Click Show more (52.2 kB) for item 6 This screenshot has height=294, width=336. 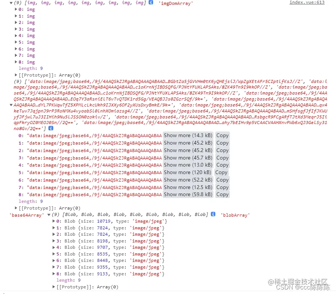[x=188, y=180]
